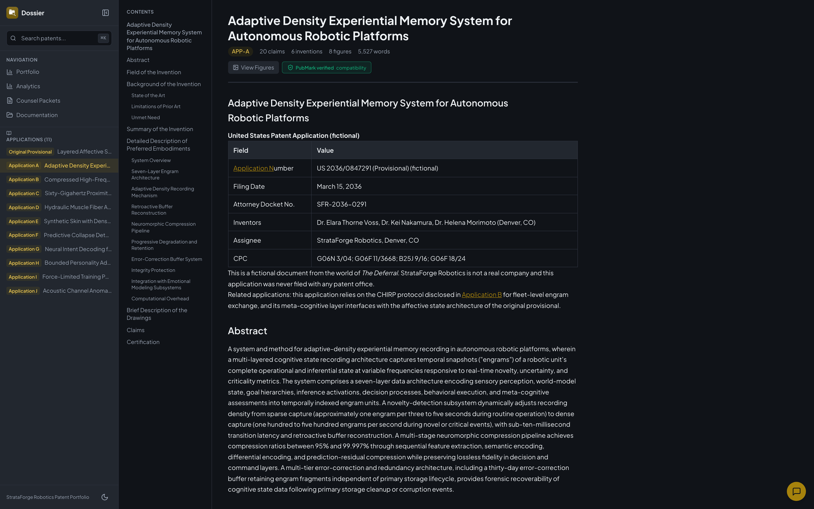Collapse the sidebar with the panel icon
Image resolution: width=814 pixels, height=509 pixels.
[105, 13]
